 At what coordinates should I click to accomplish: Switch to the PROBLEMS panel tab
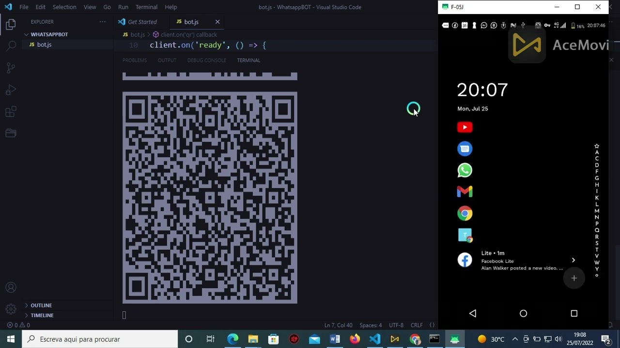click(x=135, y=60)
